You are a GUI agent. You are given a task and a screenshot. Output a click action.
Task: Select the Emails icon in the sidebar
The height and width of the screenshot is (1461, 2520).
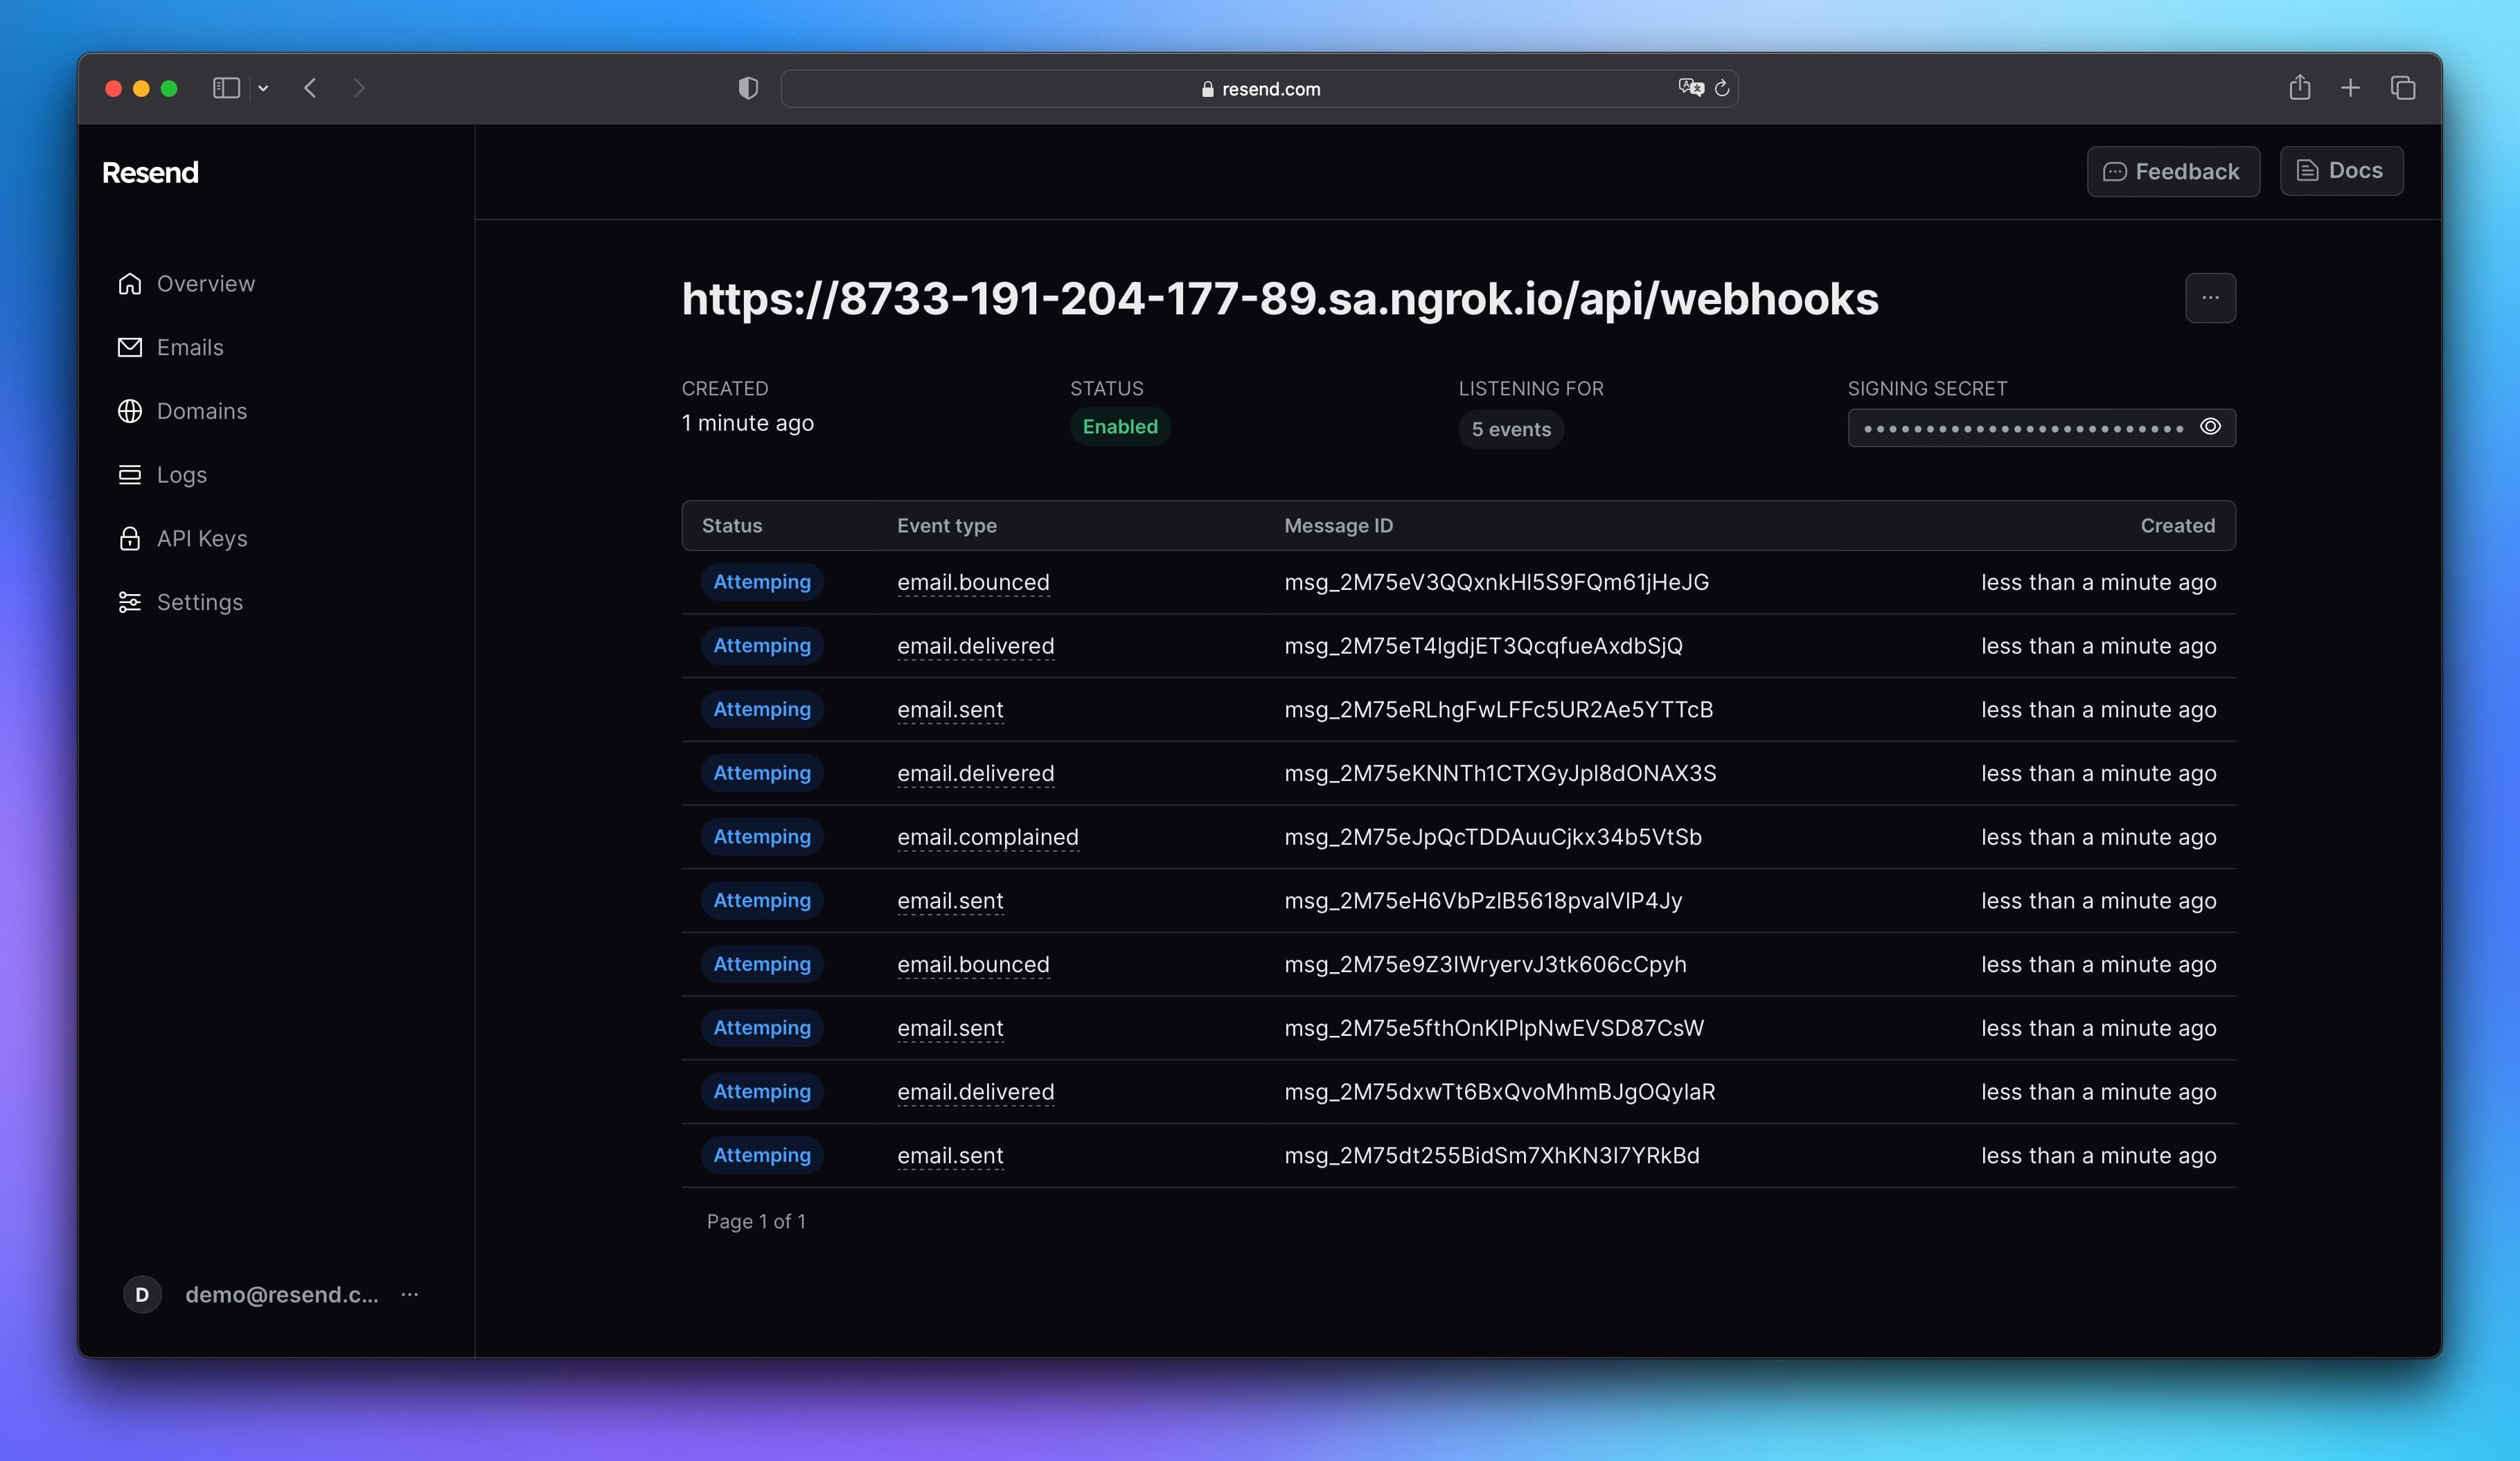coord(130,347)
